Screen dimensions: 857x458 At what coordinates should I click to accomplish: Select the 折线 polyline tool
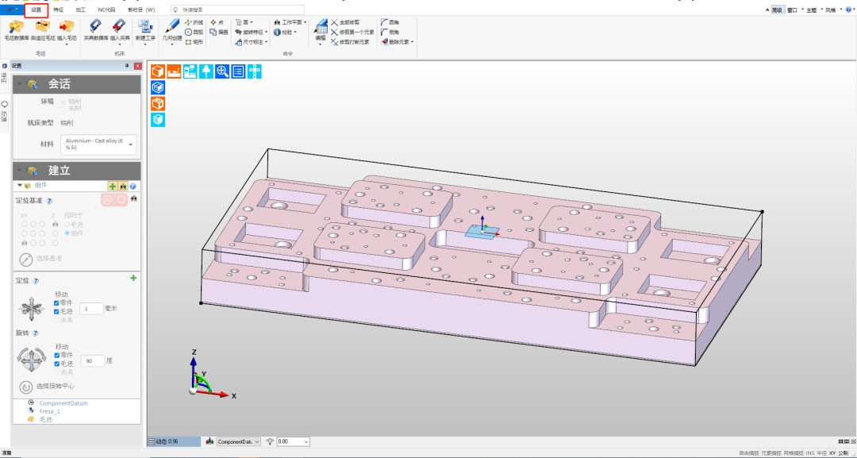(x=194, y=22)
